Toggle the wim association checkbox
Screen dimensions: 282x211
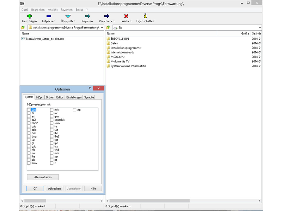pos(52,153)
